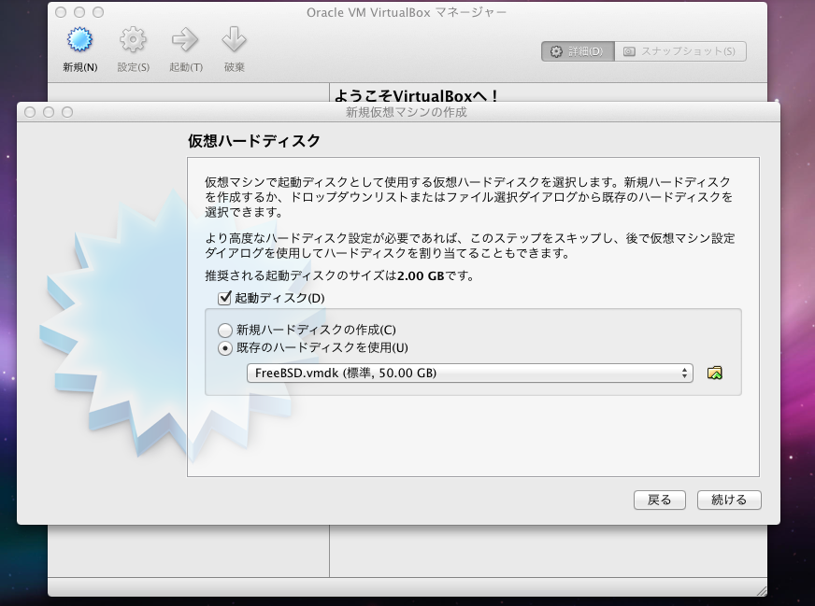Select 既存のハードディスクを使用(U) radio button
Image resolution: width=815 pixels, height=606 pixels.
(x=225, y=348)
